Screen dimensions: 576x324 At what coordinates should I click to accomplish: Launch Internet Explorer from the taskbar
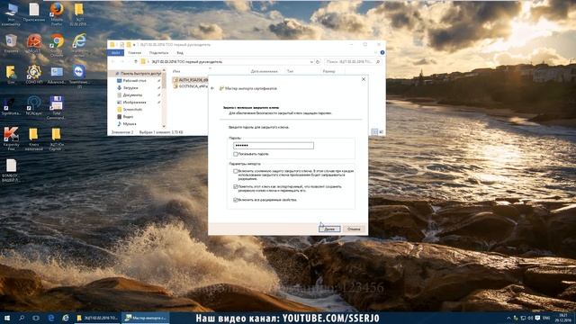coord(66,318)
